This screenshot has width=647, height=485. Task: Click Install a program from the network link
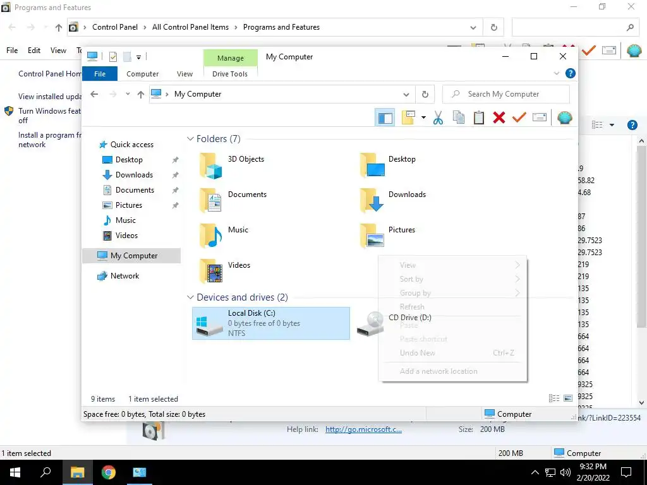(x=49, y=140)
